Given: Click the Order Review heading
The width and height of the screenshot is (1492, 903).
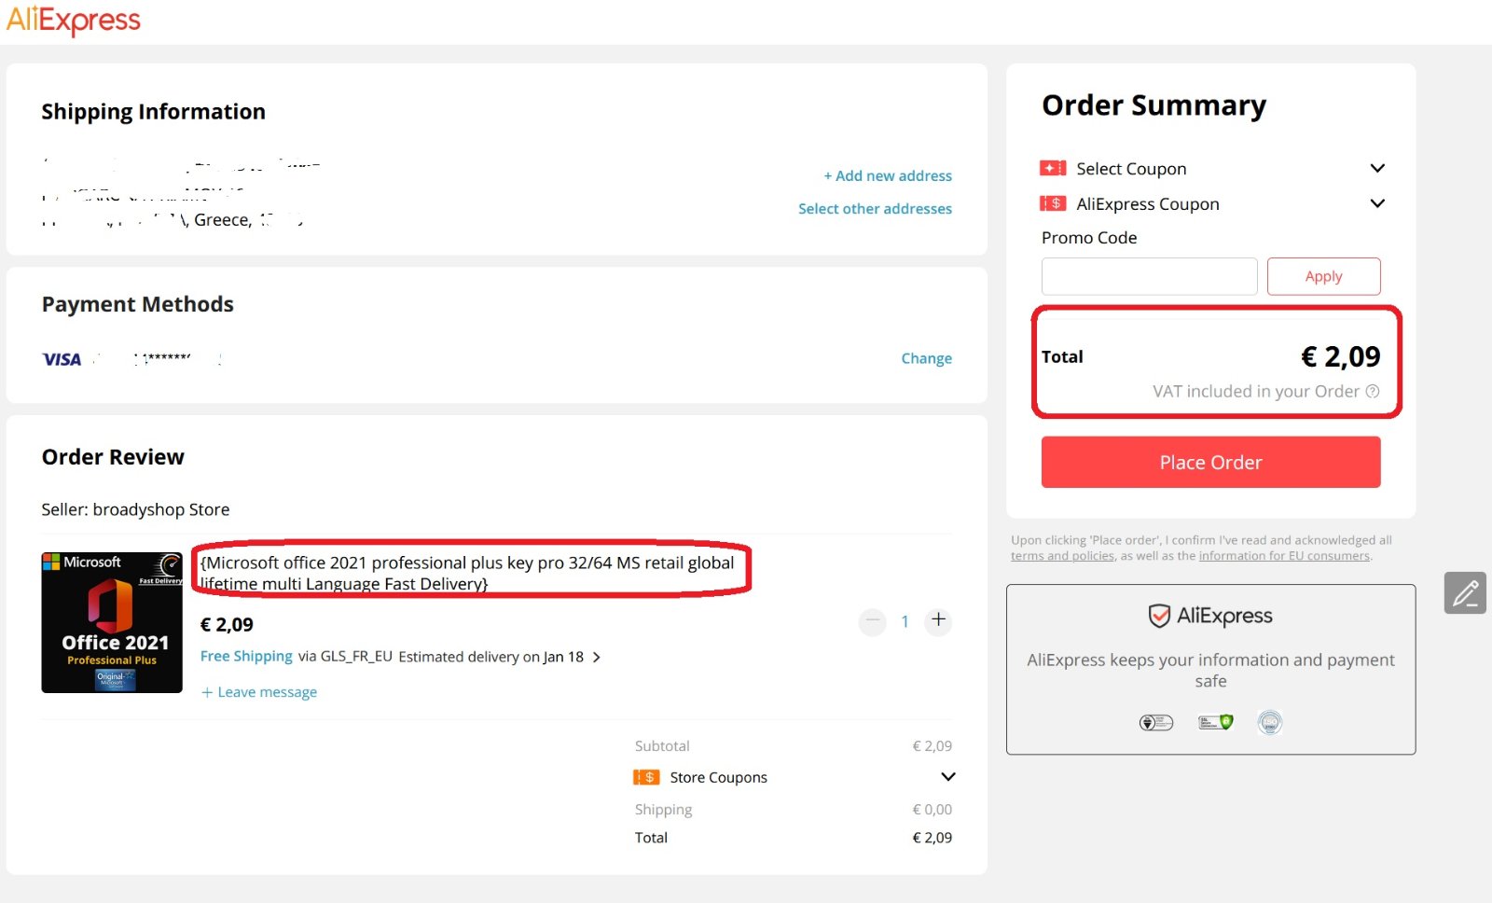Looking at the screenshot, I should click(113, 457).
